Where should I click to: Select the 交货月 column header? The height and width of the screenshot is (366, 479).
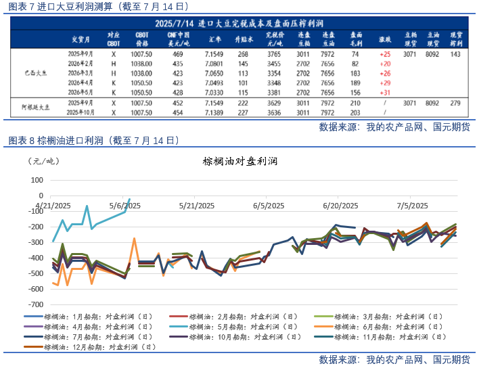click(x=81, y=39)
